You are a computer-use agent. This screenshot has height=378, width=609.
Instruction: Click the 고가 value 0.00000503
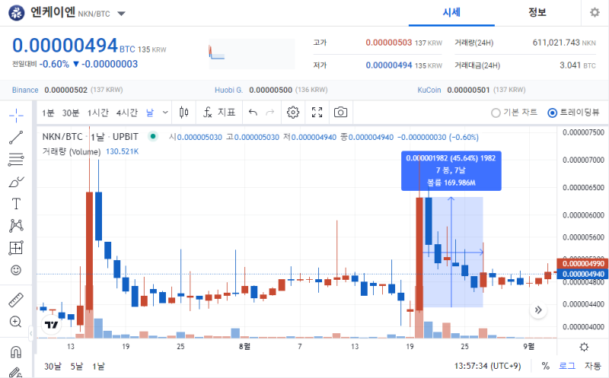coord(388,43)
